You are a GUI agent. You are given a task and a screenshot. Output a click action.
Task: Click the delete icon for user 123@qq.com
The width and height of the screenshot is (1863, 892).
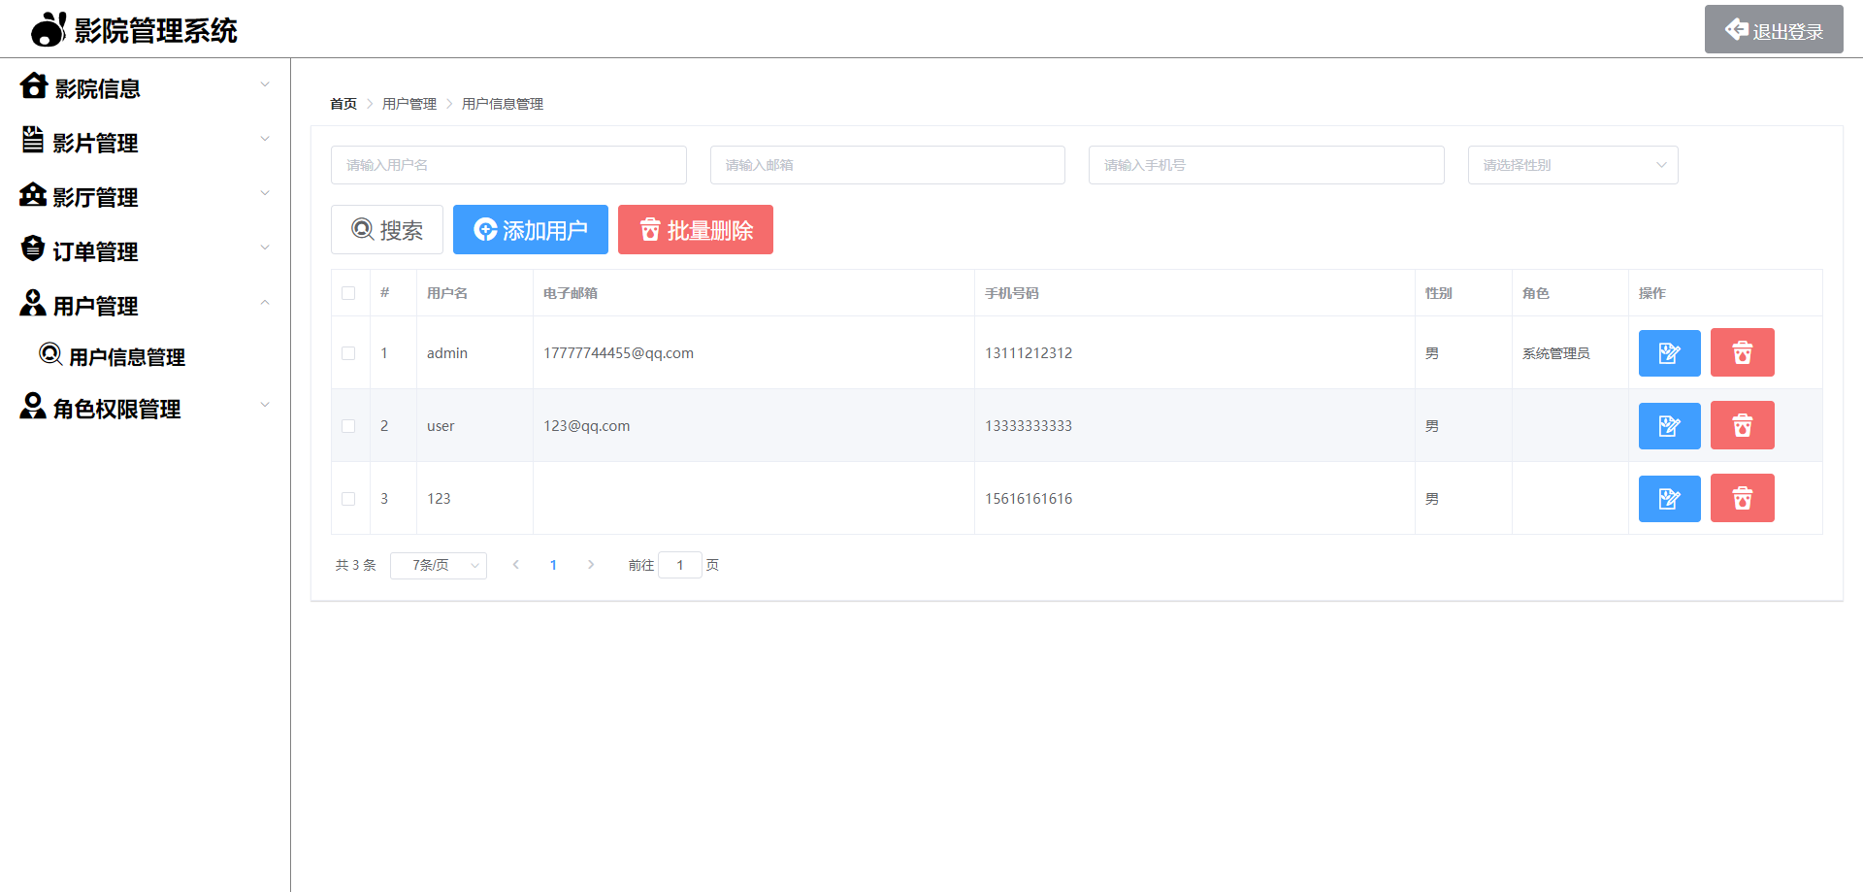[x=1742, y=425]
